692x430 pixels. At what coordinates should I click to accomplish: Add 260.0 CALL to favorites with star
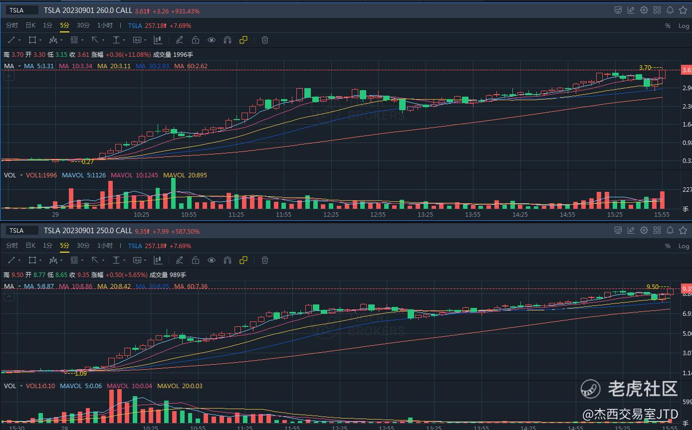683,10
